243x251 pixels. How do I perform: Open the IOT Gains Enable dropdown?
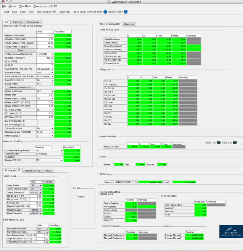click(45, 110)
